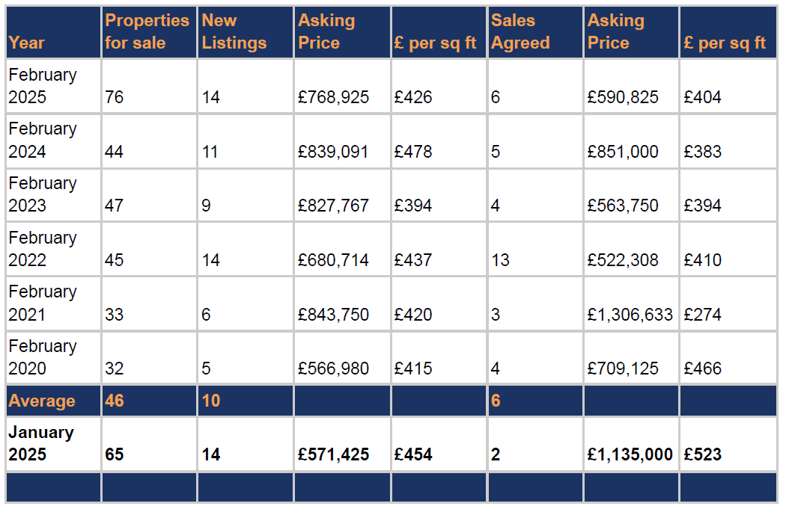Select the £839,091 asking price cell
789x515 pixels.
pos(333,152)
